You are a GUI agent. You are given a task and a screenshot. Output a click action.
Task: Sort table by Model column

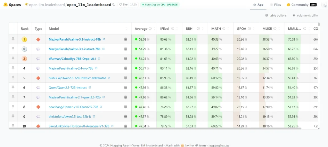(126, 29)
